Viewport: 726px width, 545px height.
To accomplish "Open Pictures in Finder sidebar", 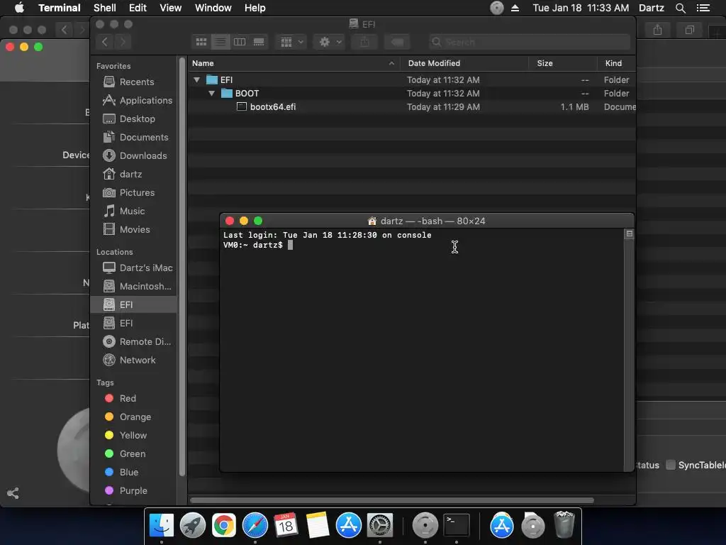I will pos(133,192).
